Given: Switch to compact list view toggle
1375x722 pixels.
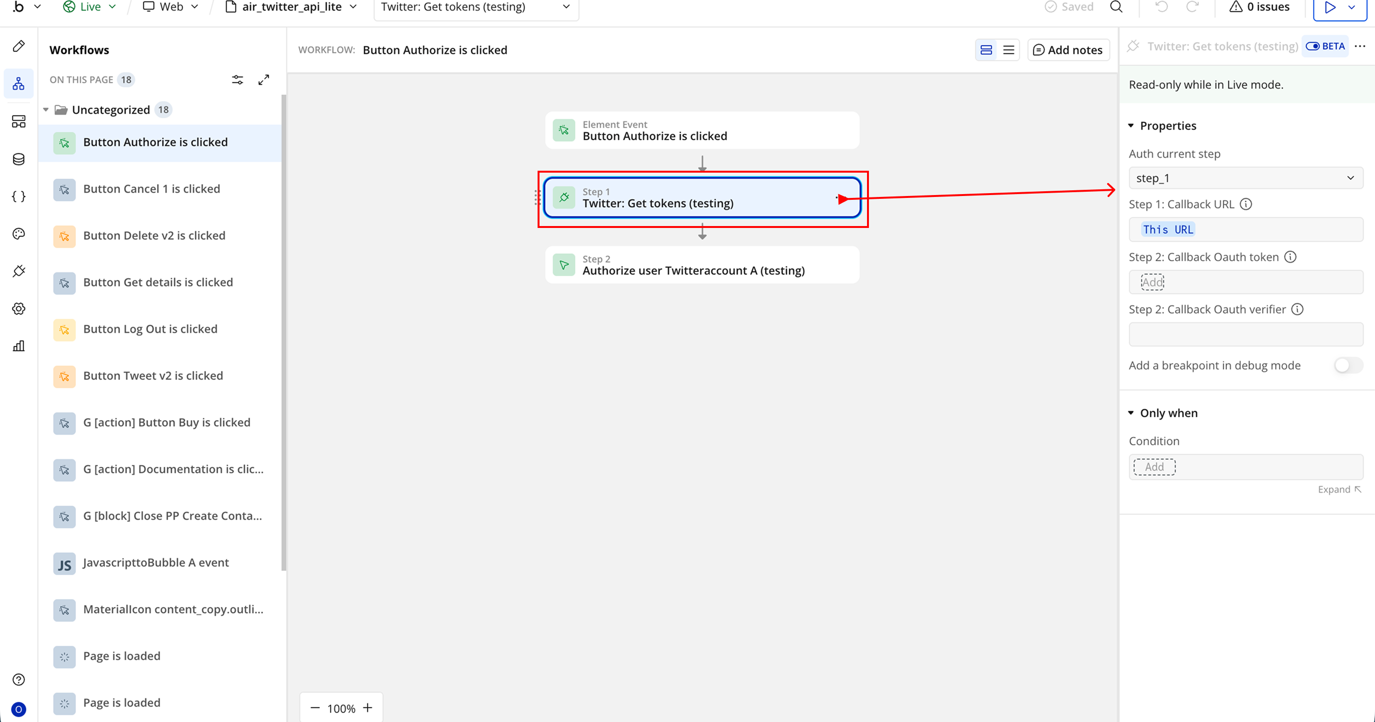Looking at the screenshot, I should coord(1008,50).
